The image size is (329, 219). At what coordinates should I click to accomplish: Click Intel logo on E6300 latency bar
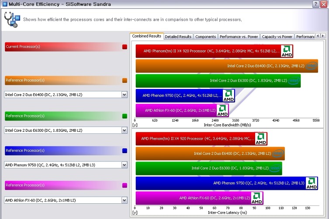point(276,168)
